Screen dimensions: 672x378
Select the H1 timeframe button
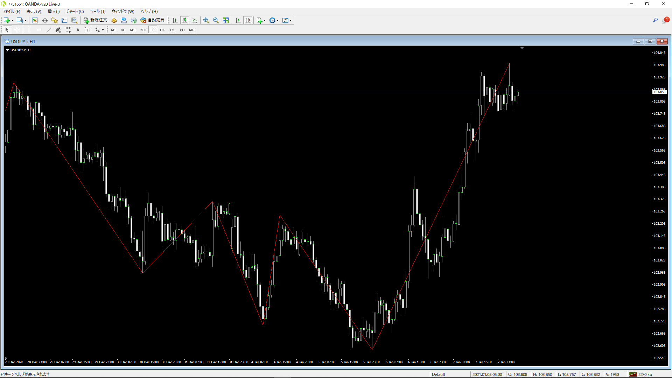(x=153, y=30)
